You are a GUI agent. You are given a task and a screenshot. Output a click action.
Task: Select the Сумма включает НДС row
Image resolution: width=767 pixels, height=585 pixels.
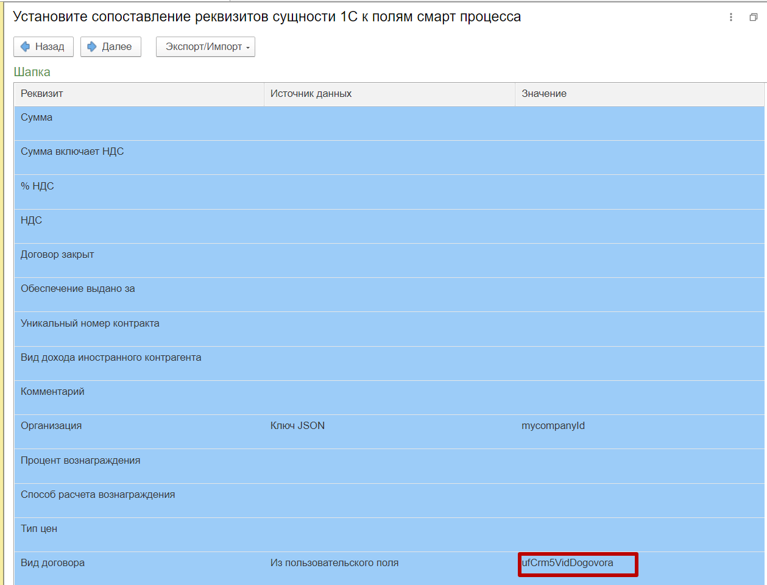click(x=72, y=152)
